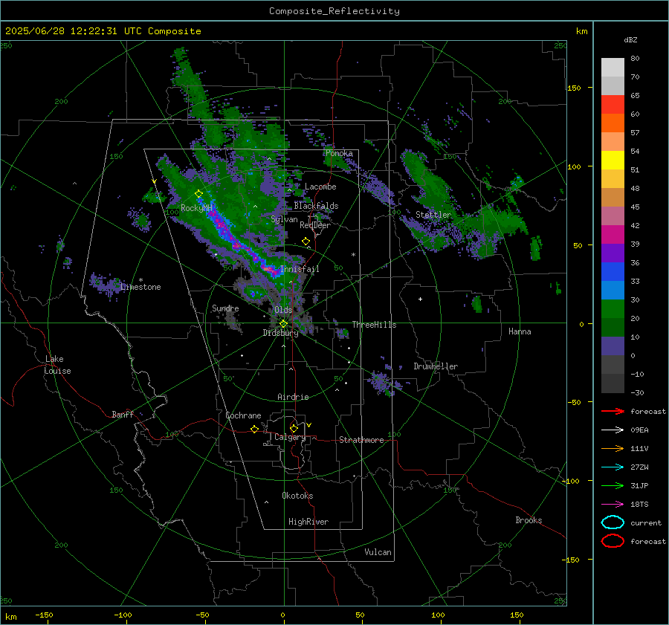Click the Lacombe map label
This screenshot has width=669, height=625.
[x=320, y=187]
